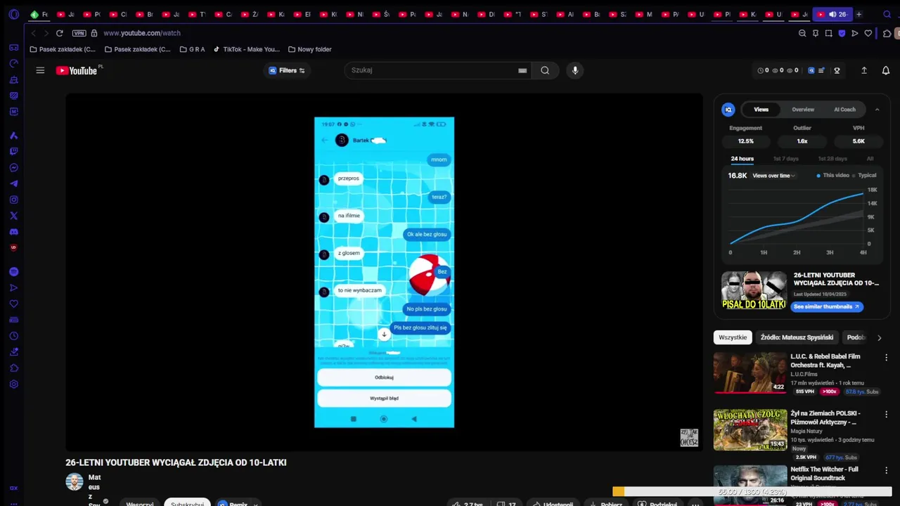Switch to the vidIQ Overview tab
The height and width of the screenshot is (506, 900).
pos(803,110)
